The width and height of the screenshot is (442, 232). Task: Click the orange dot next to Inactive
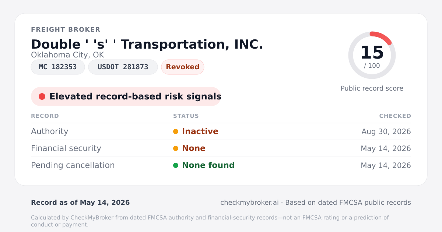click(x=176, y=131)
